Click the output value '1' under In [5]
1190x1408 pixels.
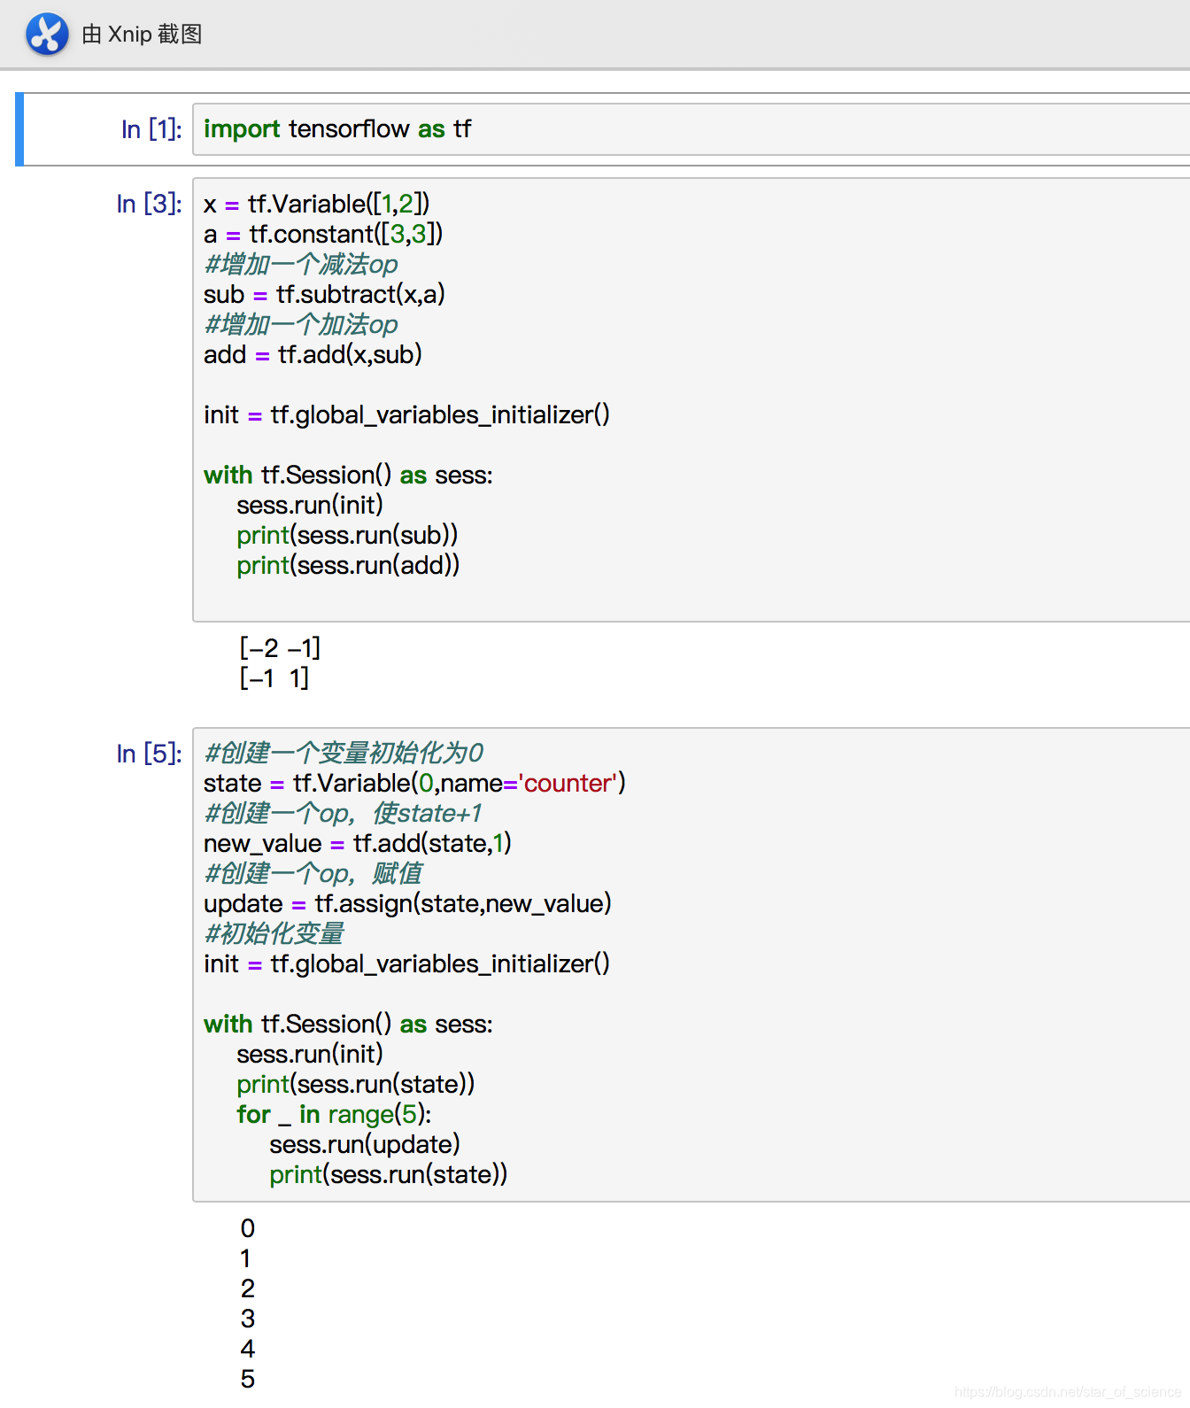246,1258
